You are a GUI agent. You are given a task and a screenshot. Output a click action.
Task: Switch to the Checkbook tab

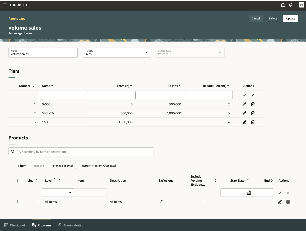[x=15, y=225]
